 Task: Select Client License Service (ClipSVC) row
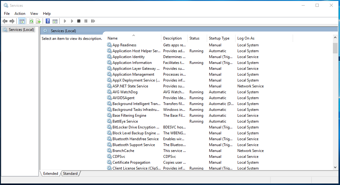click(x=199, y=168)
